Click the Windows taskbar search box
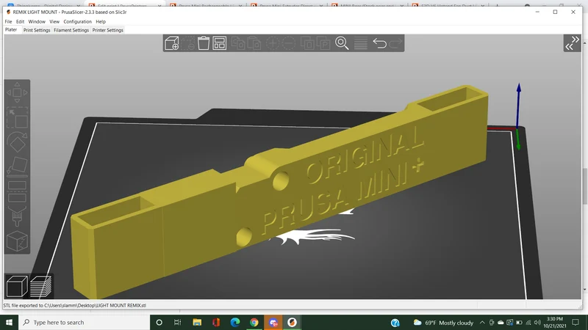Viewport: 588px width, 330px height. tap(84, 323)
